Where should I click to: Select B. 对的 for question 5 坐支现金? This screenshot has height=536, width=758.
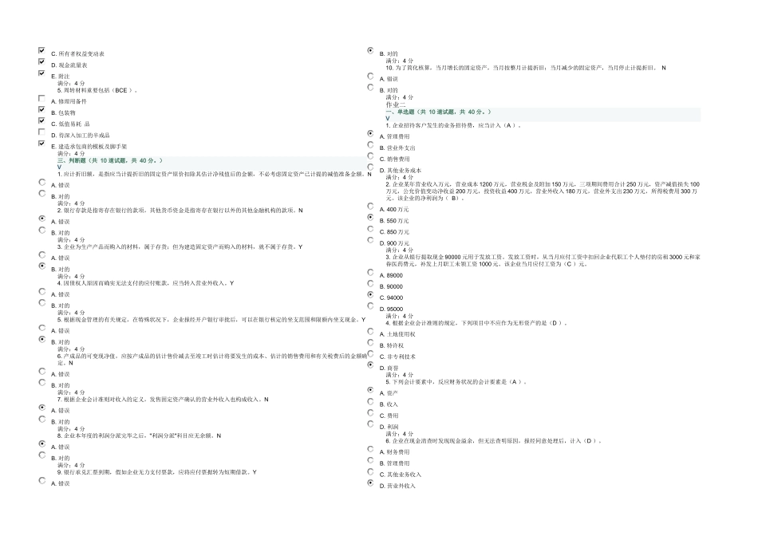click(42, 339)
